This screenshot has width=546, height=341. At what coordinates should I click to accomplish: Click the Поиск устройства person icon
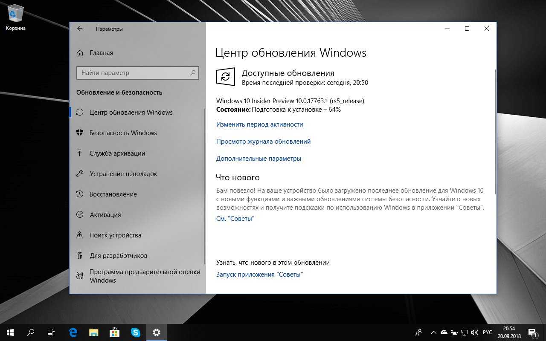point(80,235)
